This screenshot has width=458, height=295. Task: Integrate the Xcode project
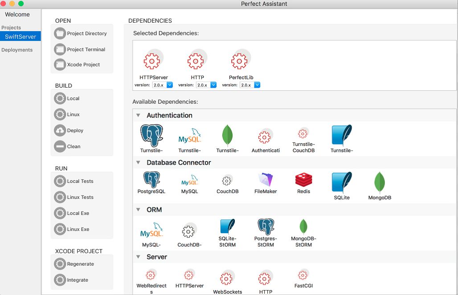tap(71, 280)
